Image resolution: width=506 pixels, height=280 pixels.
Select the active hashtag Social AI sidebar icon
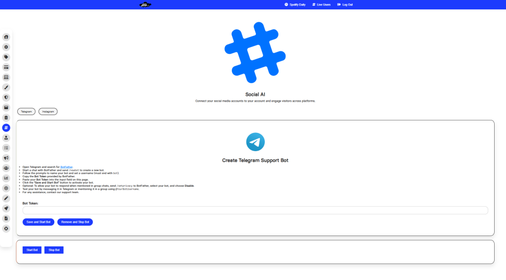point(6,128)
